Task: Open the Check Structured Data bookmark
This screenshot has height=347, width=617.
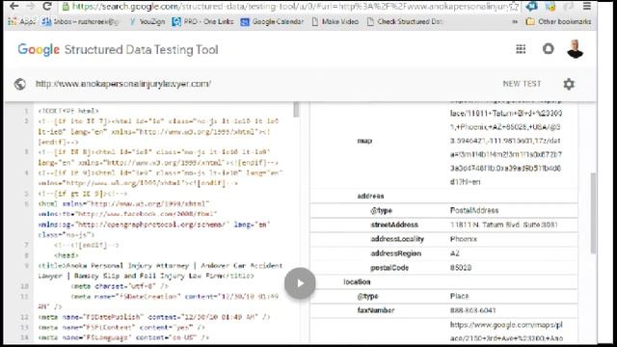Action: tap(405, 21)
